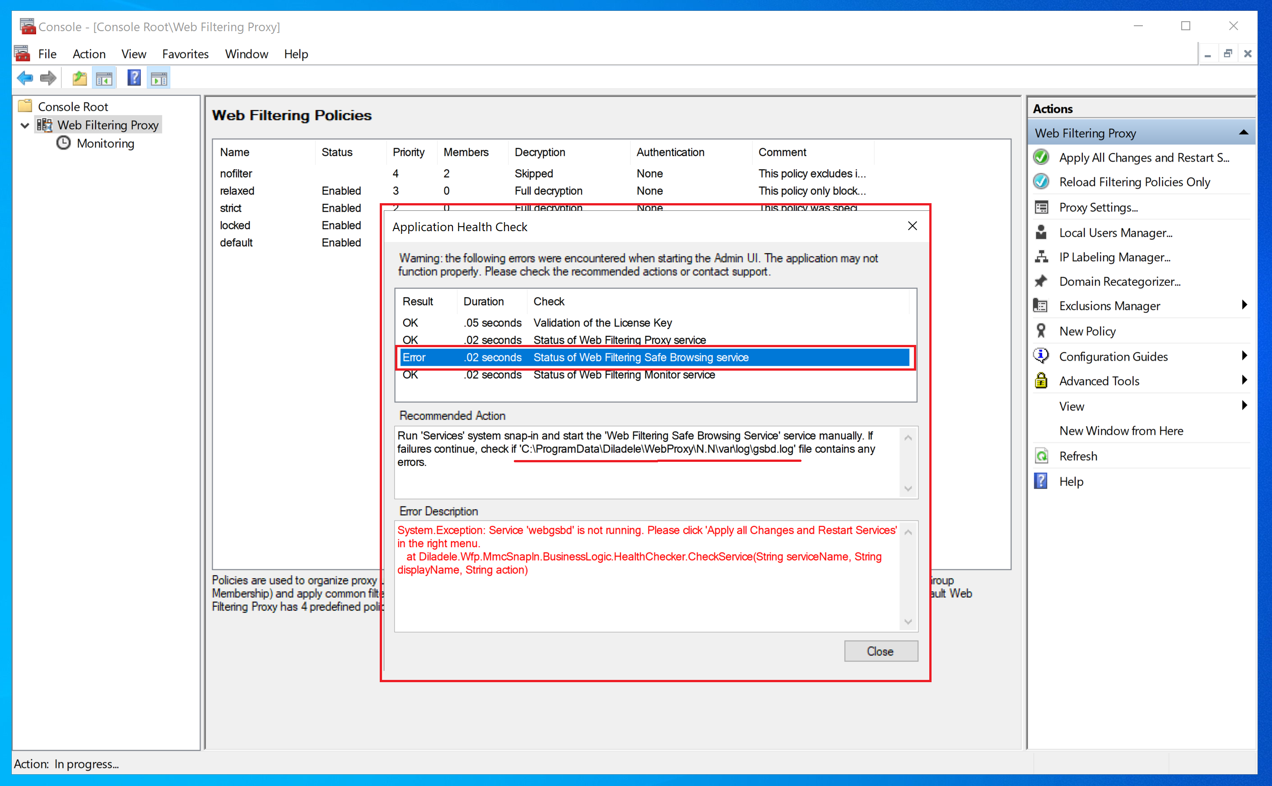This screenshot has height=786, width=1272.
Task: Click the MMC icon beside File menu
Action: click(x=22, y=53)
